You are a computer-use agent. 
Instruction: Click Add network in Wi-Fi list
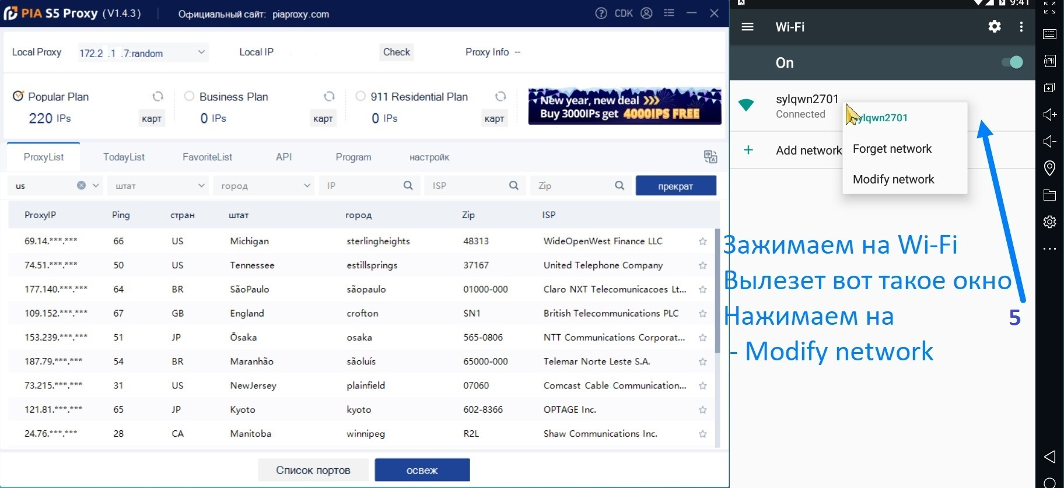tap(808, 150)
